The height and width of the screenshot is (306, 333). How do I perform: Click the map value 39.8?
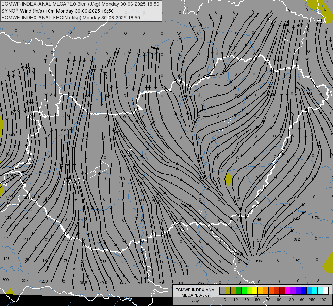coord(83,282)
